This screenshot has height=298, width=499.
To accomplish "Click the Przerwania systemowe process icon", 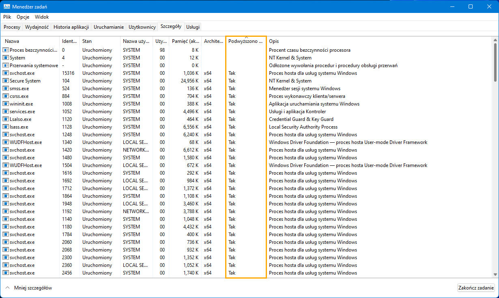I will click(x=6, y=66).
